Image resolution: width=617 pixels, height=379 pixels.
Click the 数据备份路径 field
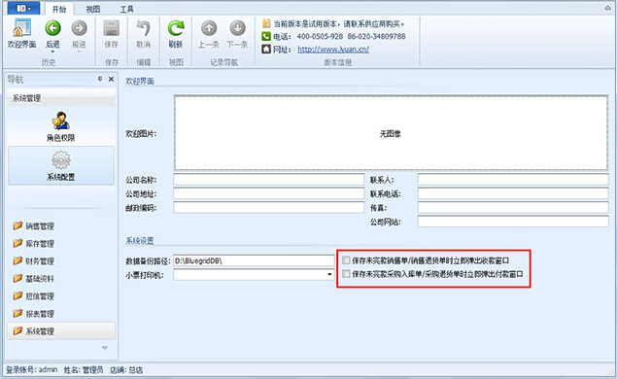(254, 260)
